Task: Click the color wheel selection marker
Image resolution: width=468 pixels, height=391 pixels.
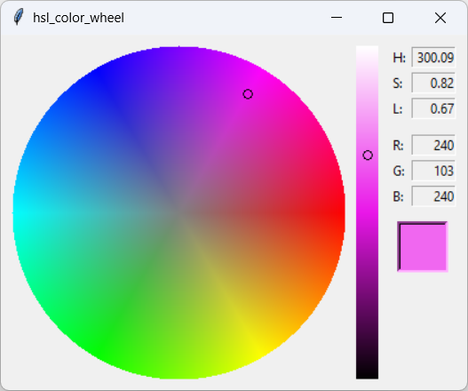Action: tap(248, 94)
